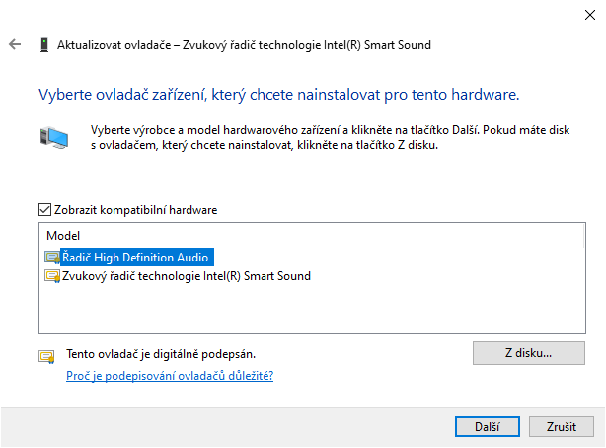Click the digitally signed driver certificate icon

click(46, 356)
